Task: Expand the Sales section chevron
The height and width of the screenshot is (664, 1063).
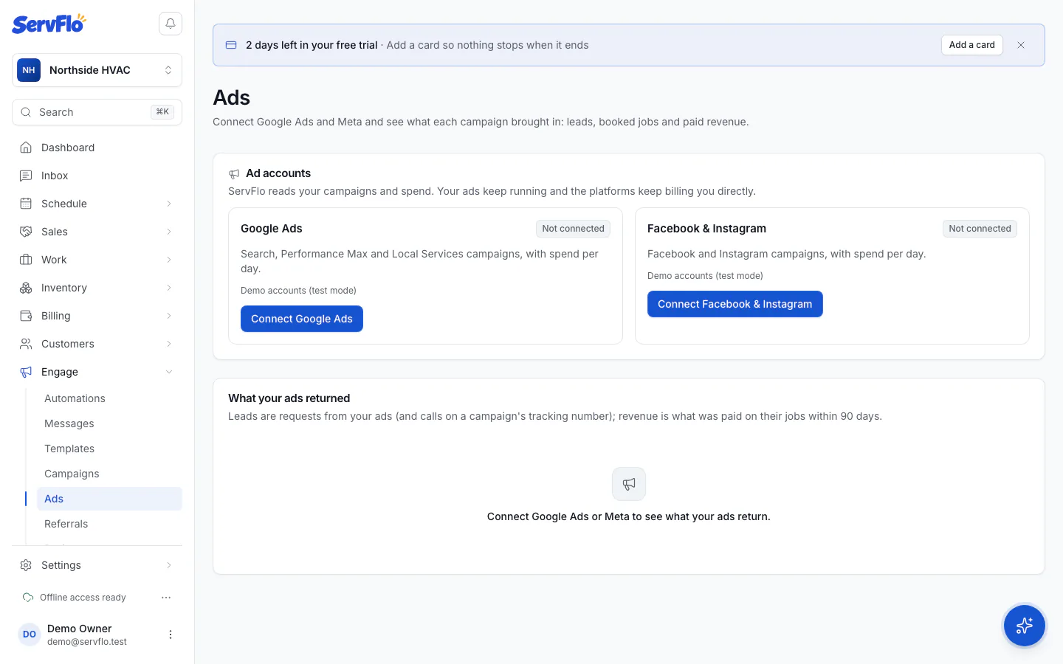Action: click(x=169, y=232)
